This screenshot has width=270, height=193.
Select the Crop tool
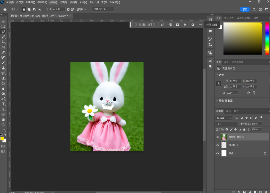pyautogui.click(x=3, y=42)
